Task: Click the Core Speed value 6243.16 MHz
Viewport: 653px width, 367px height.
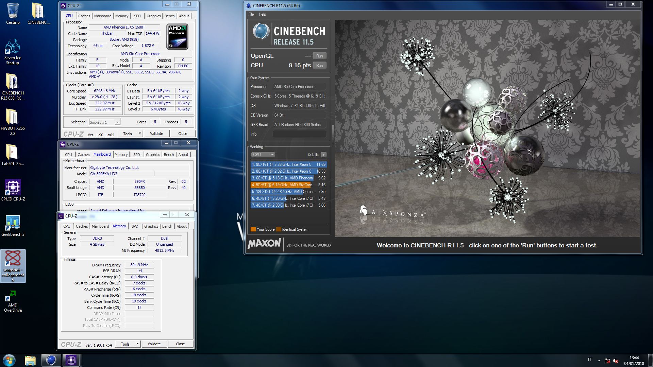Action: [x=105, y=91]
